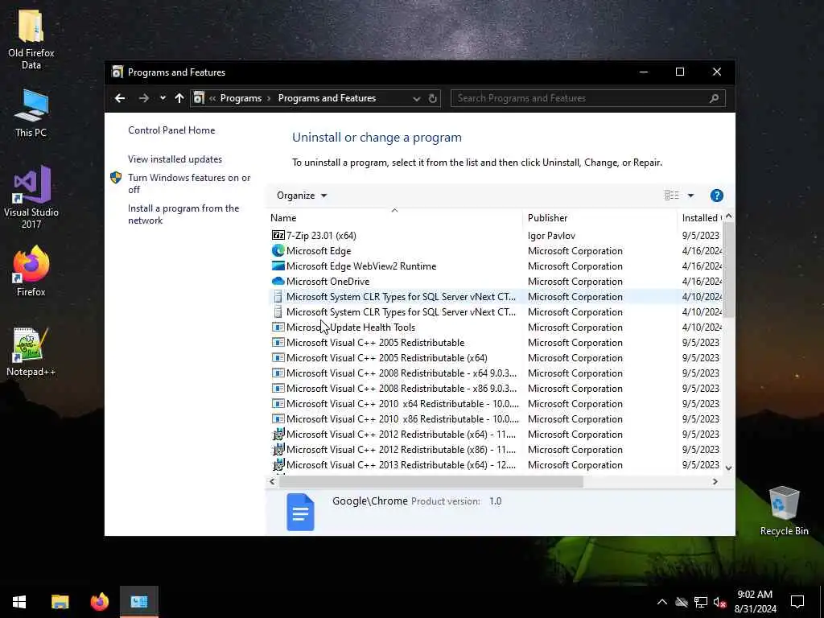Open recent locations dropdown arrow
The height and width of the screenshot is (618, 824).
(163, 98)
